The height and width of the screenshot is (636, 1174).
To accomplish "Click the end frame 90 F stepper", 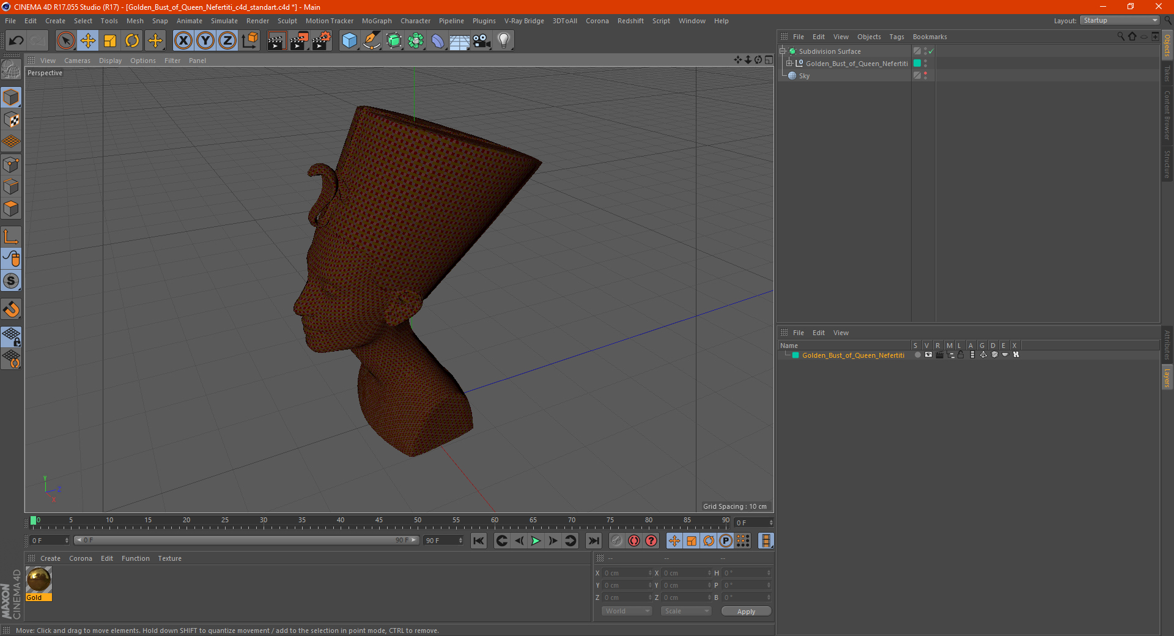I will point(460,541).
